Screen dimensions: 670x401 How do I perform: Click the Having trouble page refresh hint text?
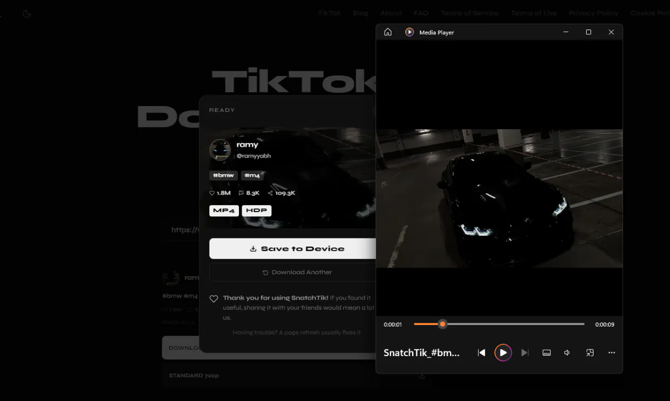click(297, 332)
